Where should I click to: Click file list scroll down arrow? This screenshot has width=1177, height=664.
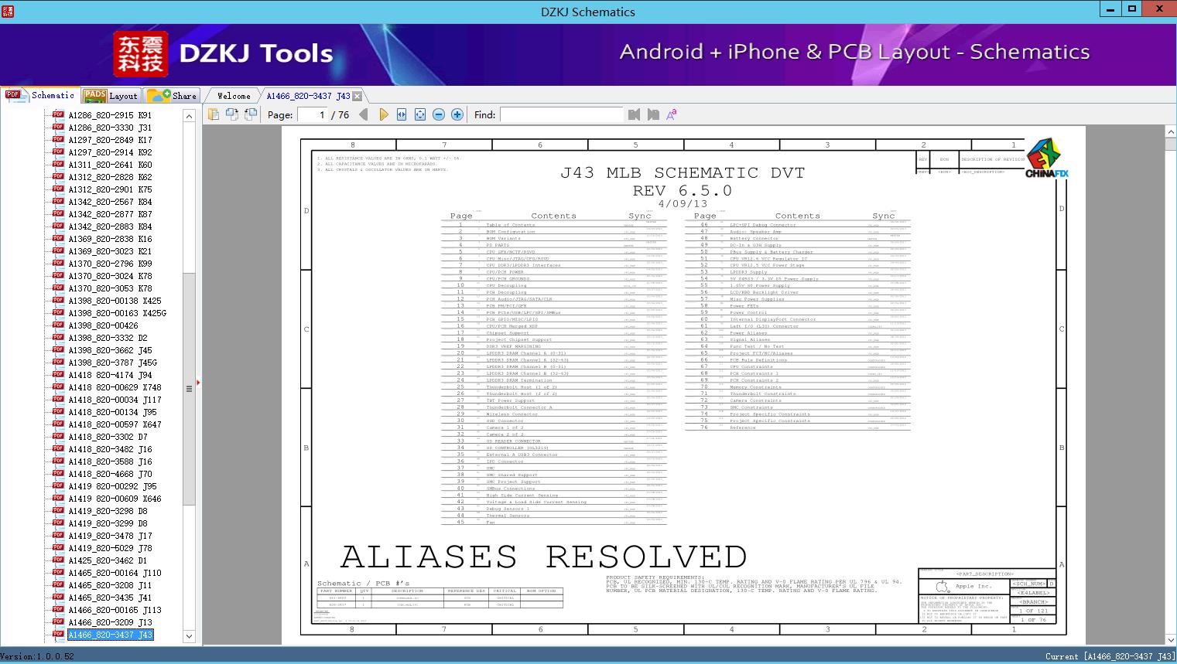(x=189, y=636)
